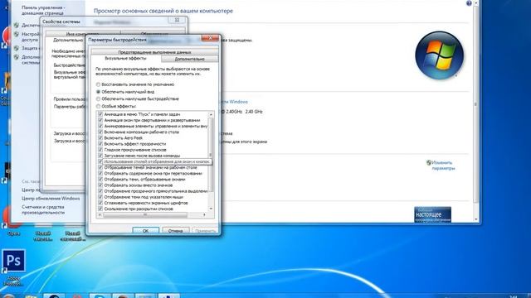Screen dimensions: 531x298
Task: Click the effects list vertical scrollbar thumb
Action: [x=211, y=154]
